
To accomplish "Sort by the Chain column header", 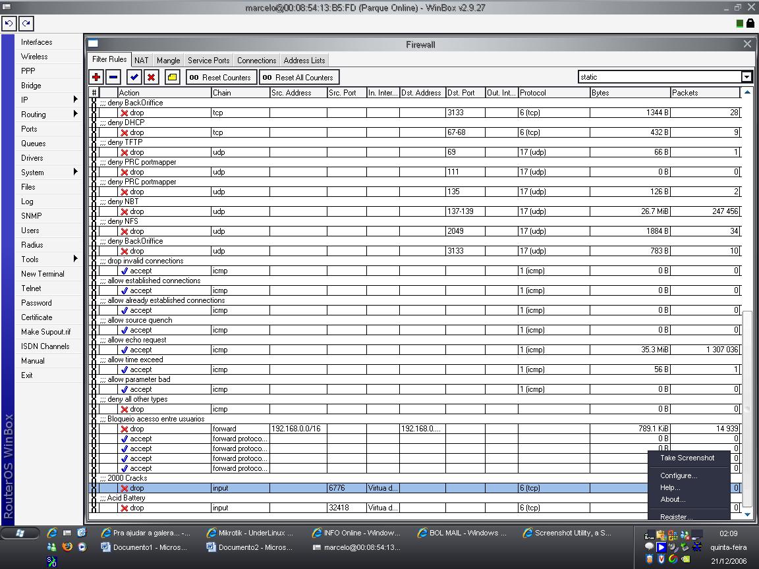I will coord(240,92).
